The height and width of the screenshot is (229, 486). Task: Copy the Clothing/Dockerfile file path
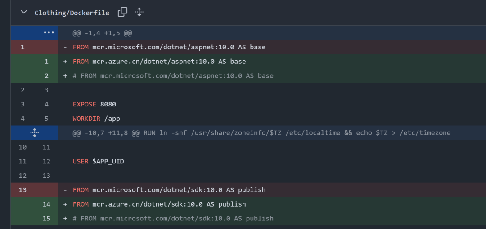[x=123, y=13]
